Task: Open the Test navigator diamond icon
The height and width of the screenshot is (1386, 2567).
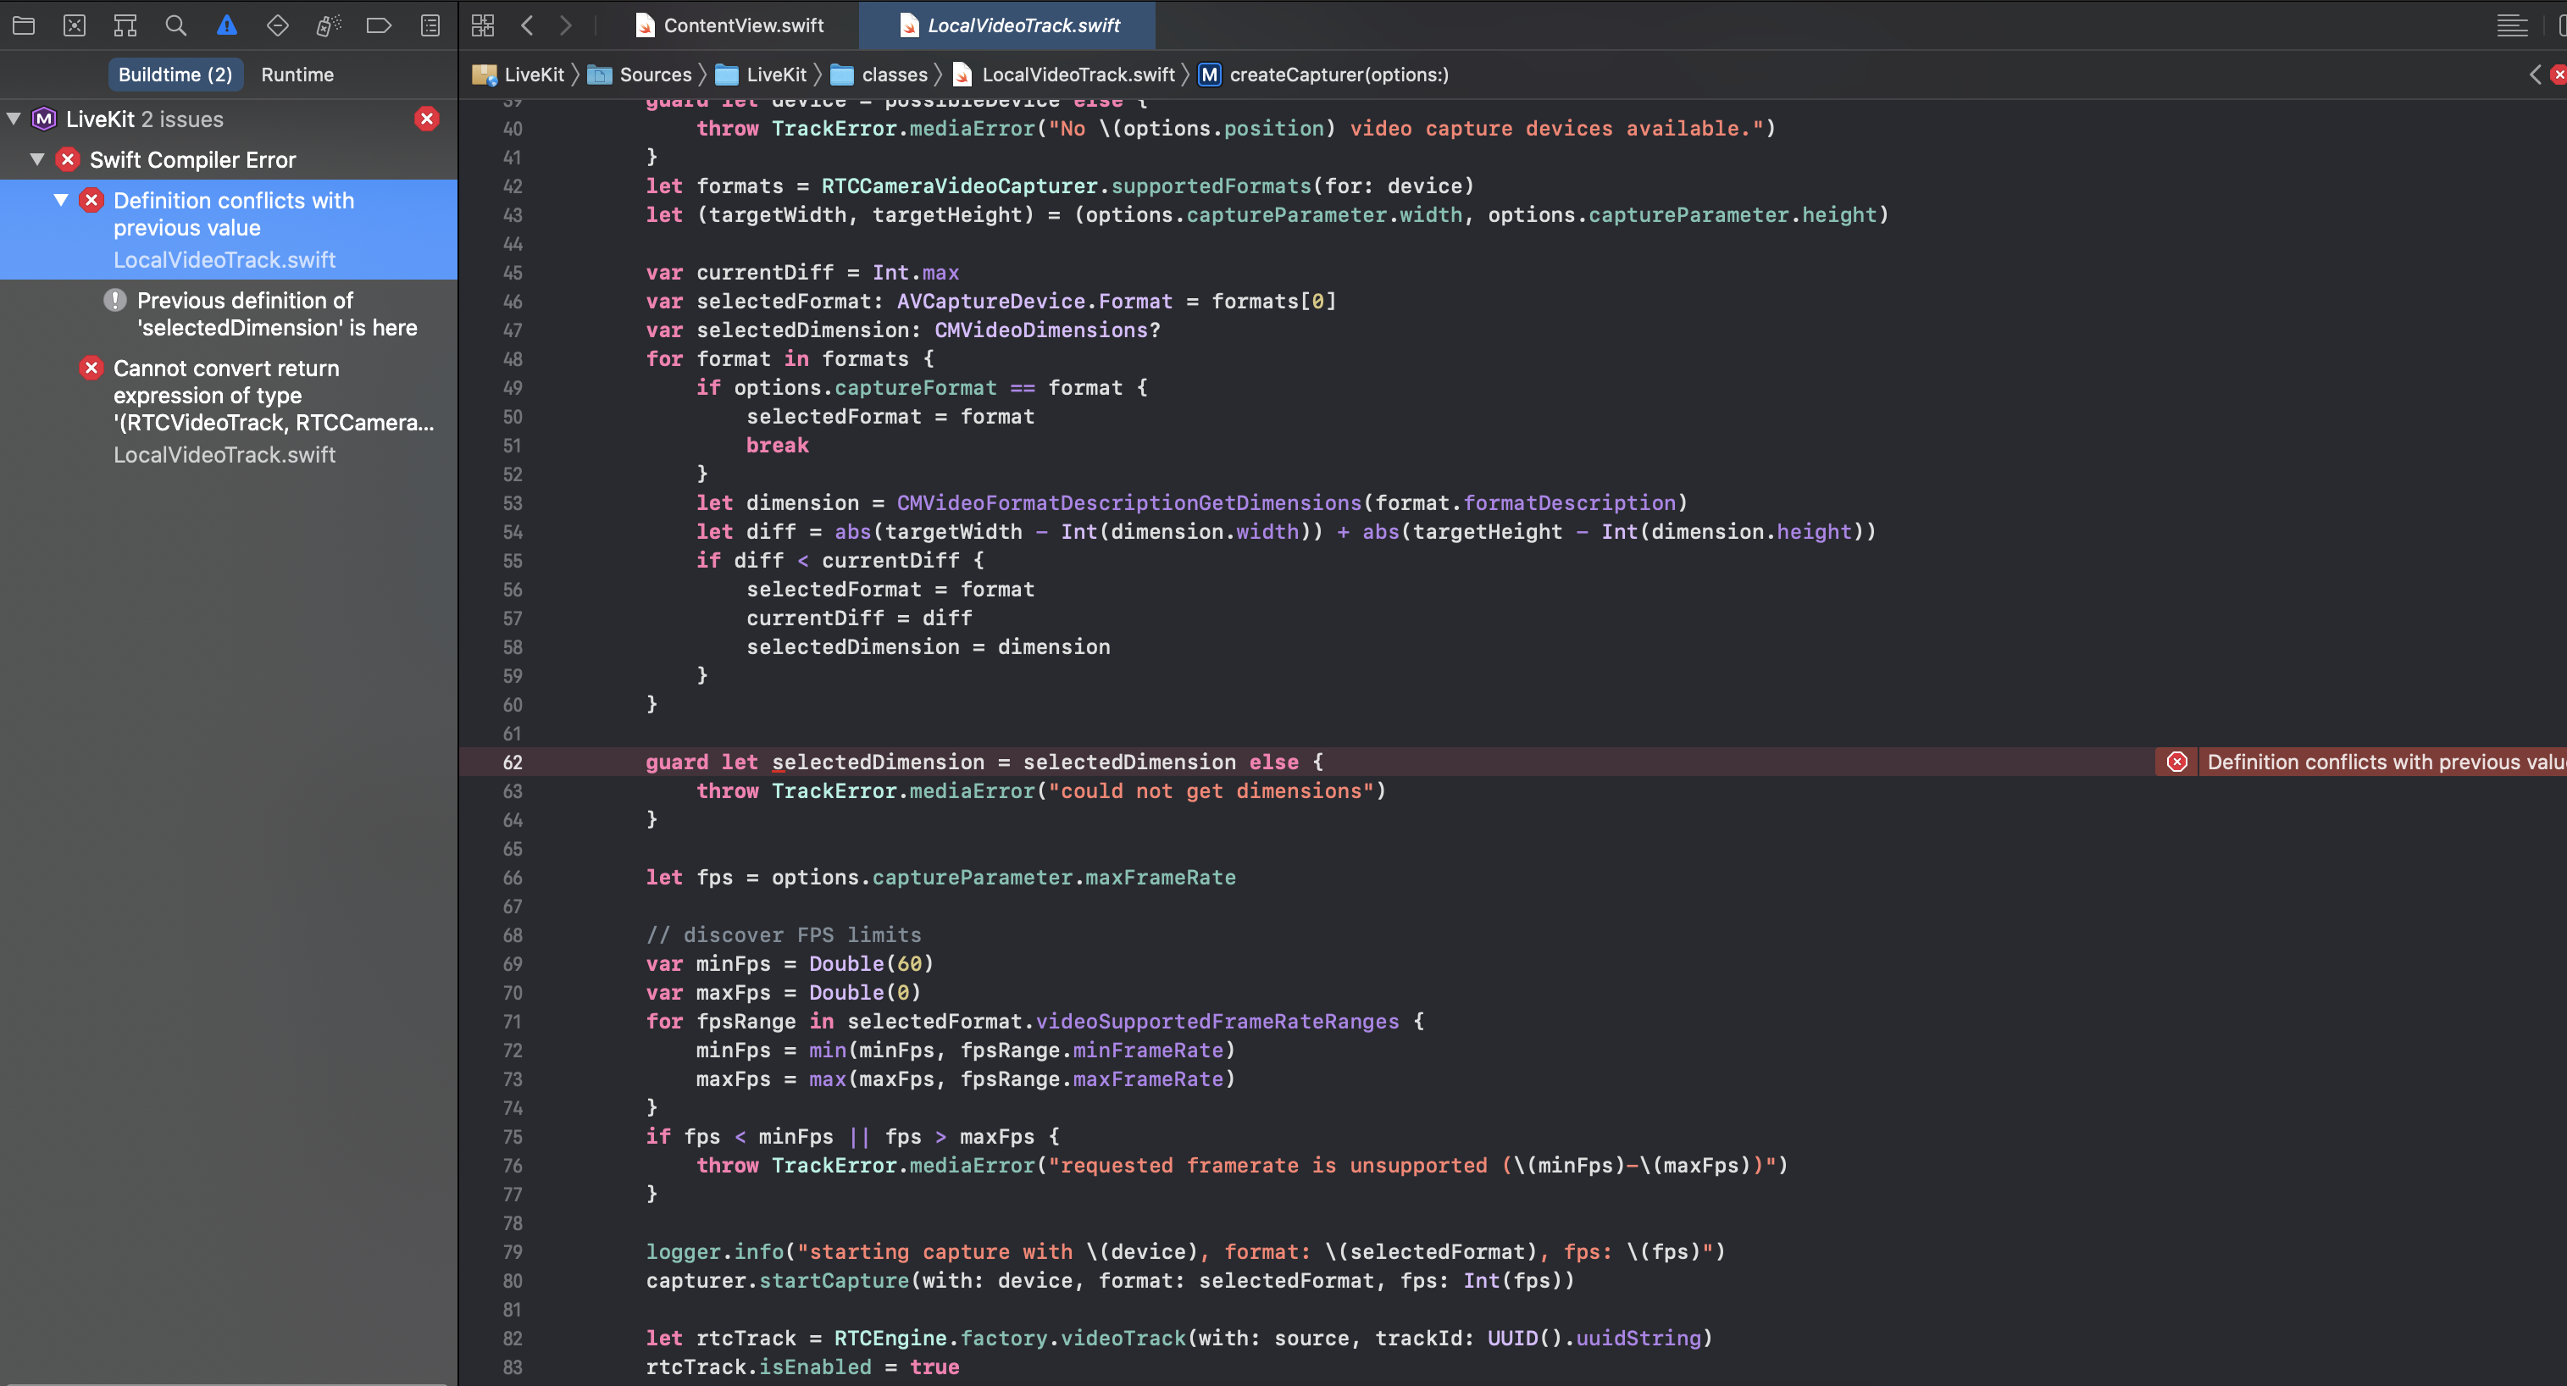Action: 278,25
